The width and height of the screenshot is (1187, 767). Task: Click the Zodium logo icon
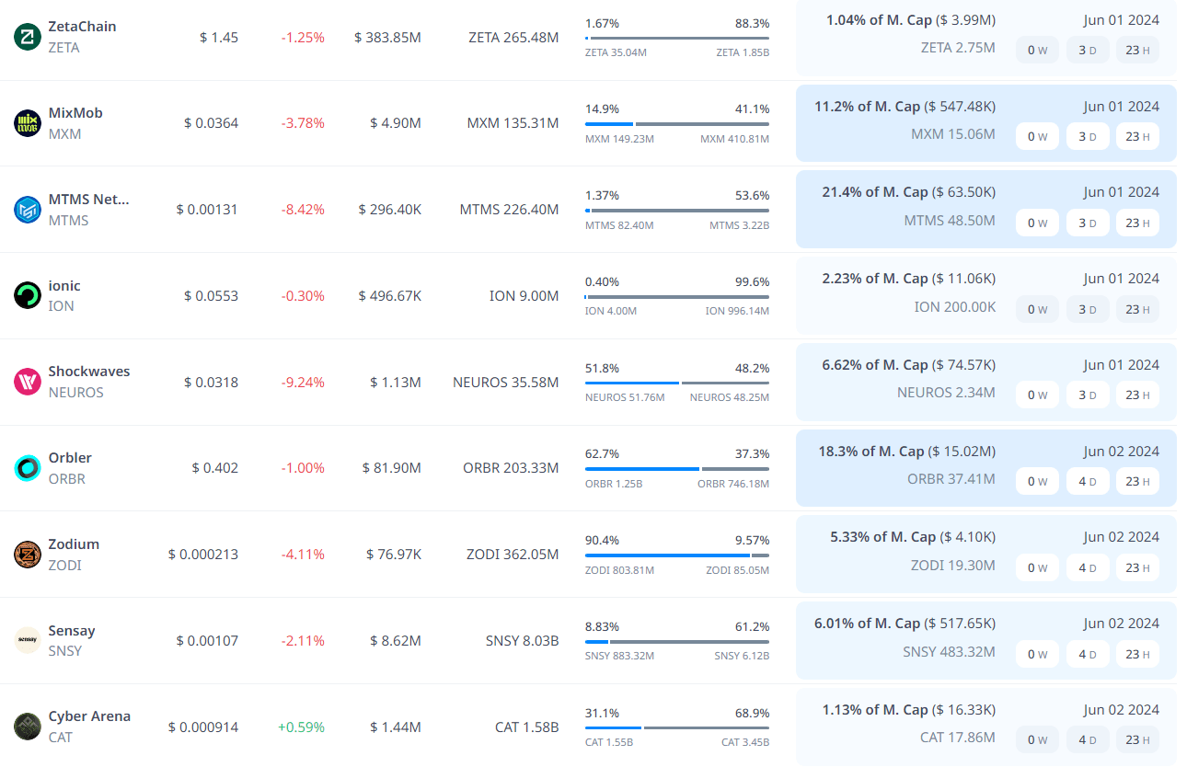tap(28, 555)
